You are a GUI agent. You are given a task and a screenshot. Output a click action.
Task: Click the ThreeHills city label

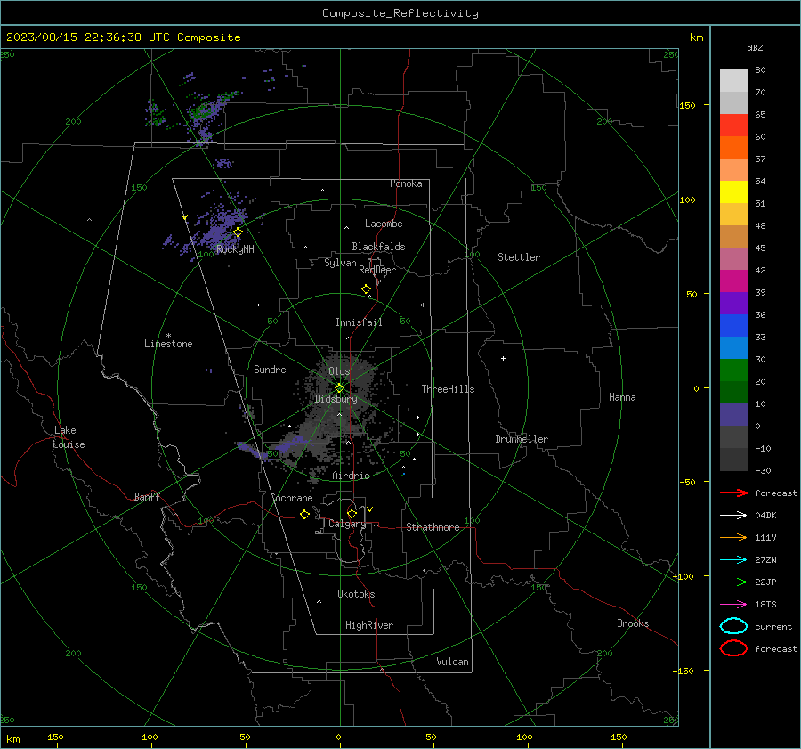coord(448,389)
